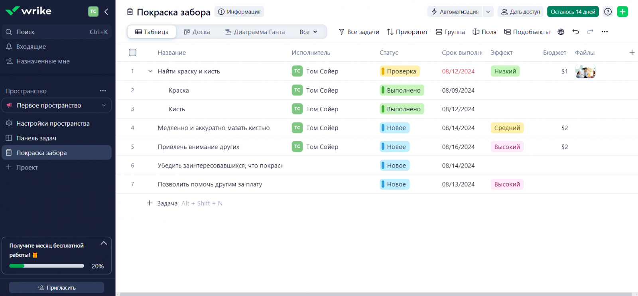Open the help question mark icon
The width and height of the screenshot is (638, 296).
(x=608, y=12)
